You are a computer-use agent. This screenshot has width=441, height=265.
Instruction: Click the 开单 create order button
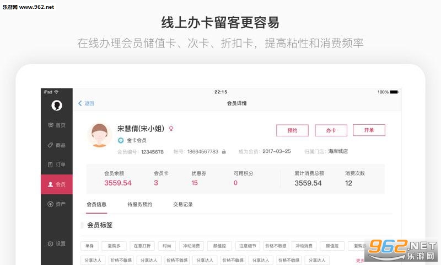[369, 130]
